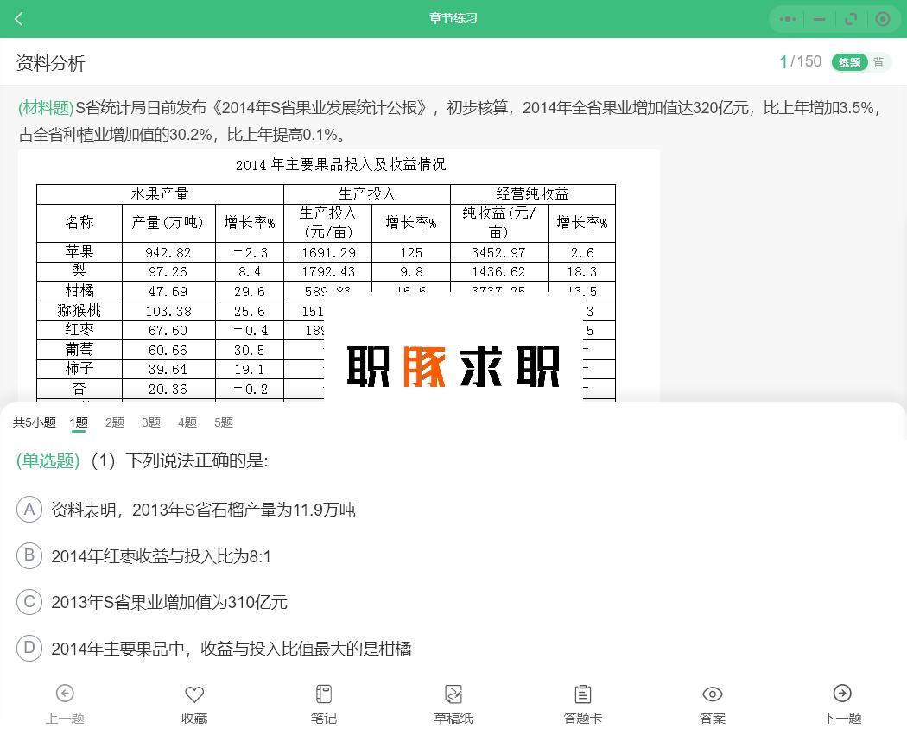Switch to 背 mode in the practice toggle

(x=878, y=62)
